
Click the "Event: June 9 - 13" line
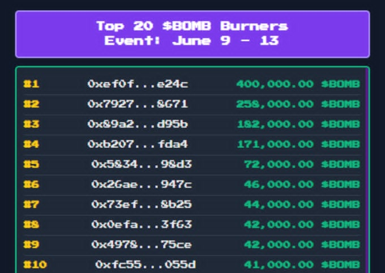(192, 41)
